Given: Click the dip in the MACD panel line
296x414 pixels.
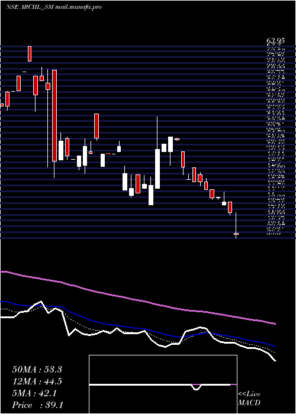Looking at the screenshot, I should 196,387.
